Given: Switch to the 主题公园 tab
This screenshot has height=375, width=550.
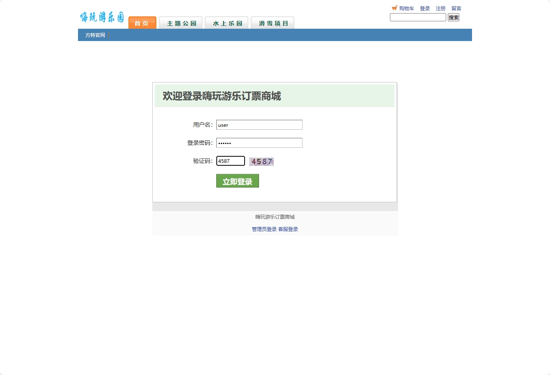Looking at the screenshot, I should [x=181, y=23].
